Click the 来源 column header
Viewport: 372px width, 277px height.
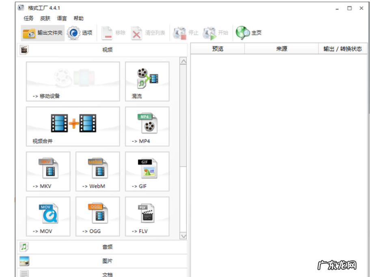point(281,49)
